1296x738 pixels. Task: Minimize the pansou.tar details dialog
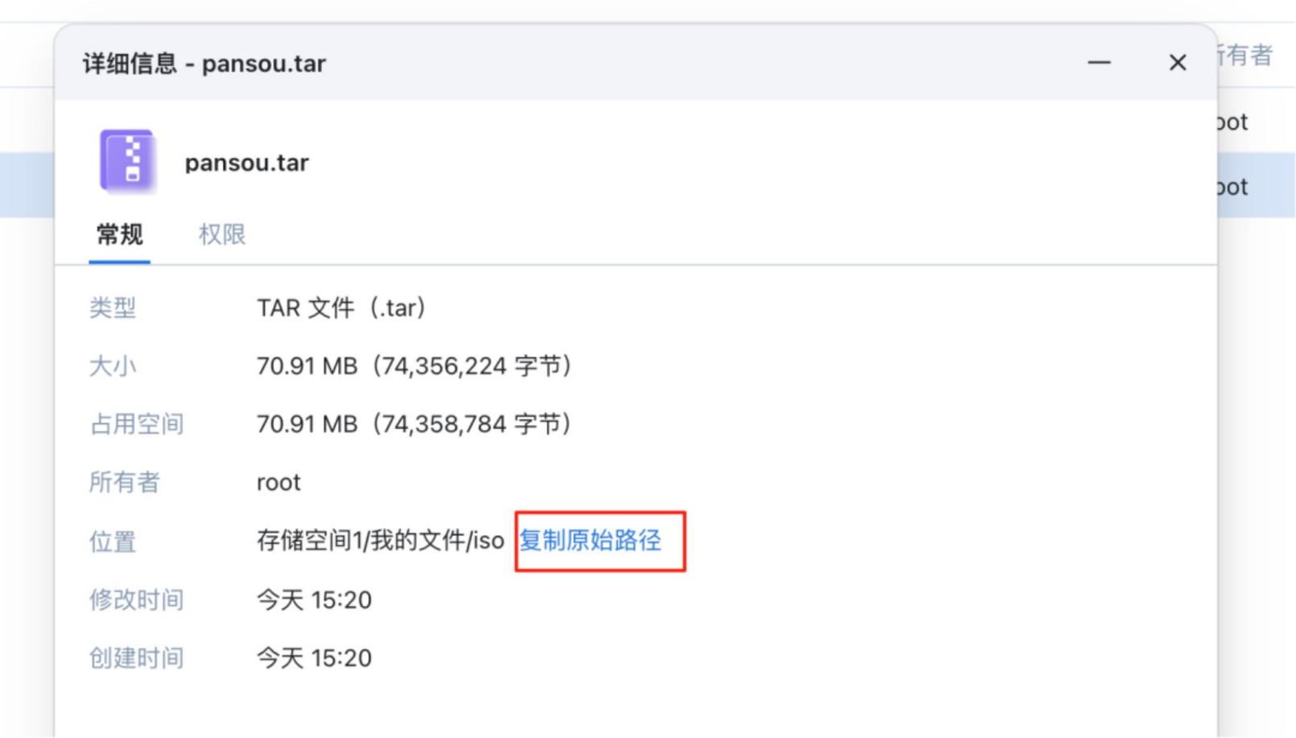[1099, 63]
